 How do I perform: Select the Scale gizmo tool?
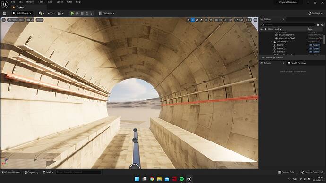pyautogui.click(x=201, y=20)
